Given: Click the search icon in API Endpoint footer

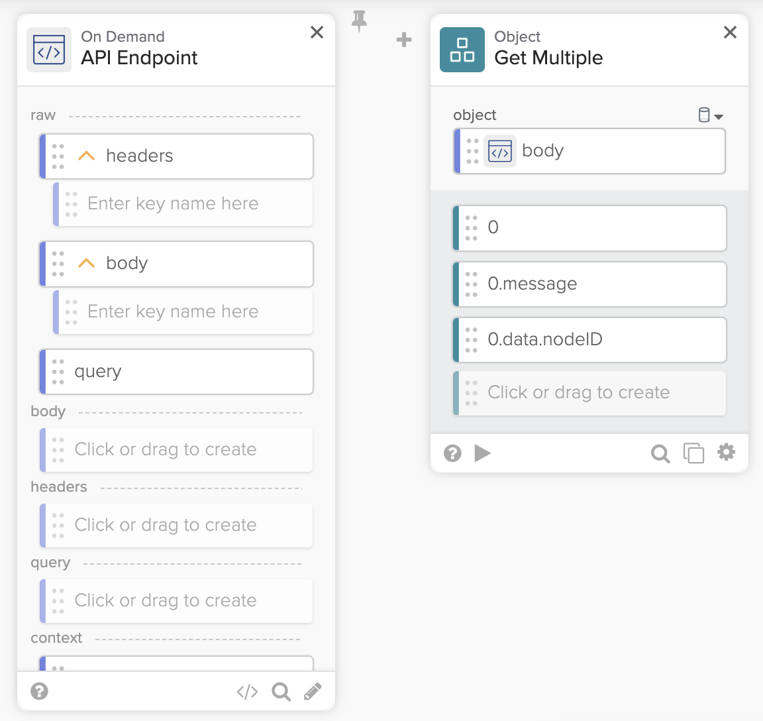Looking at the screenshot, I should pos(281,692).
